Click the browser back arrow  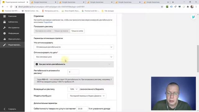pyautogui.click(x=3, y=7)
